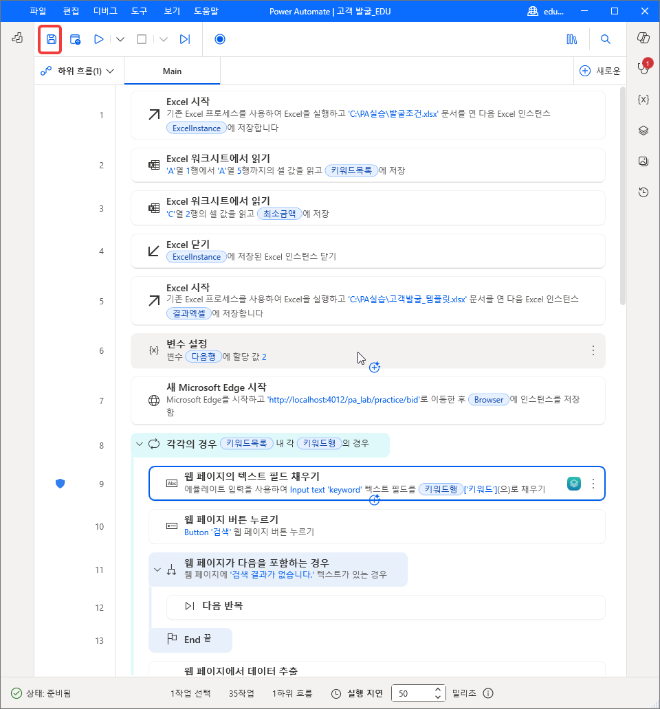
Task: Open the 디버그 menu
Action: click(105, 11)
